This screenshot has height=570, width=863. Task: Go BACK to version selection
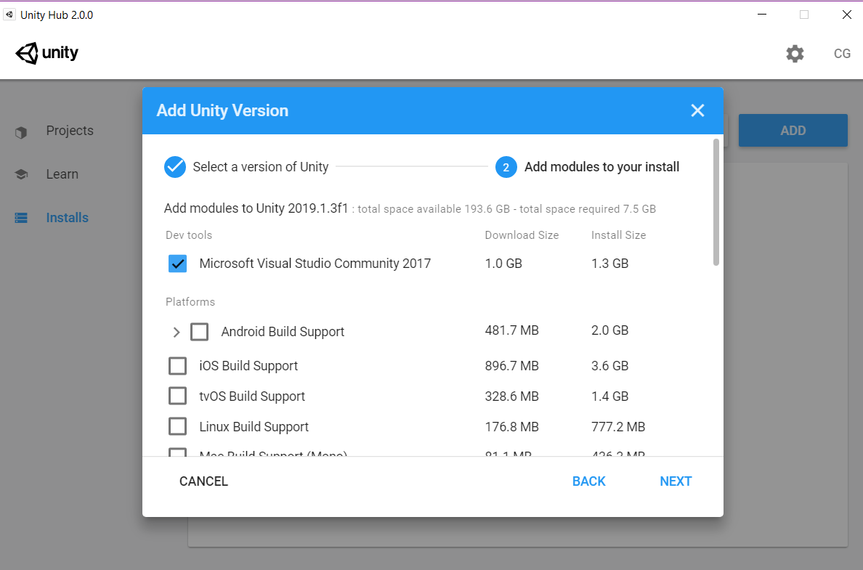589,481
